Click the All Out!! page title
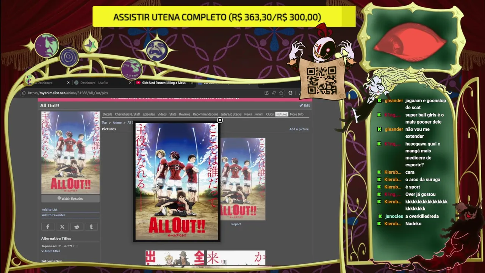 [50, 105]
